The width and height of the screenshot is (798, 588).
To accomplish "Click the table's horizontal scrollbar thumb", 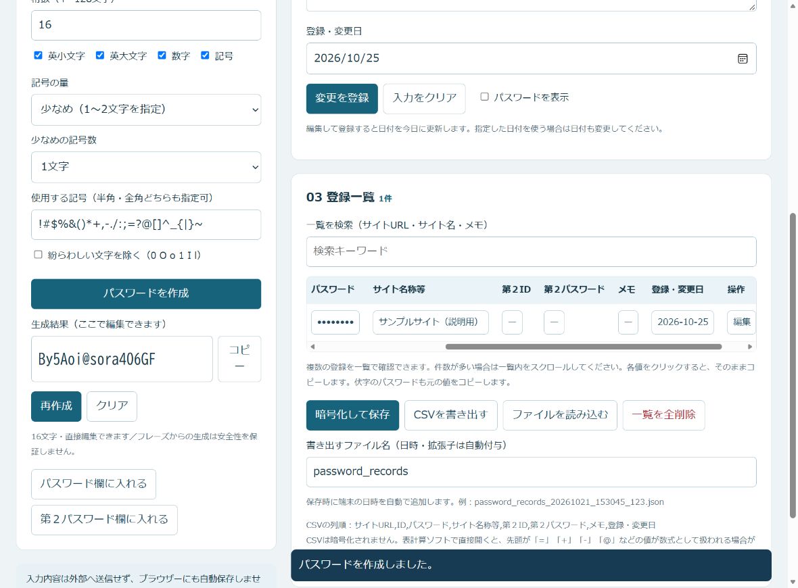I will [x=583, y=347].
